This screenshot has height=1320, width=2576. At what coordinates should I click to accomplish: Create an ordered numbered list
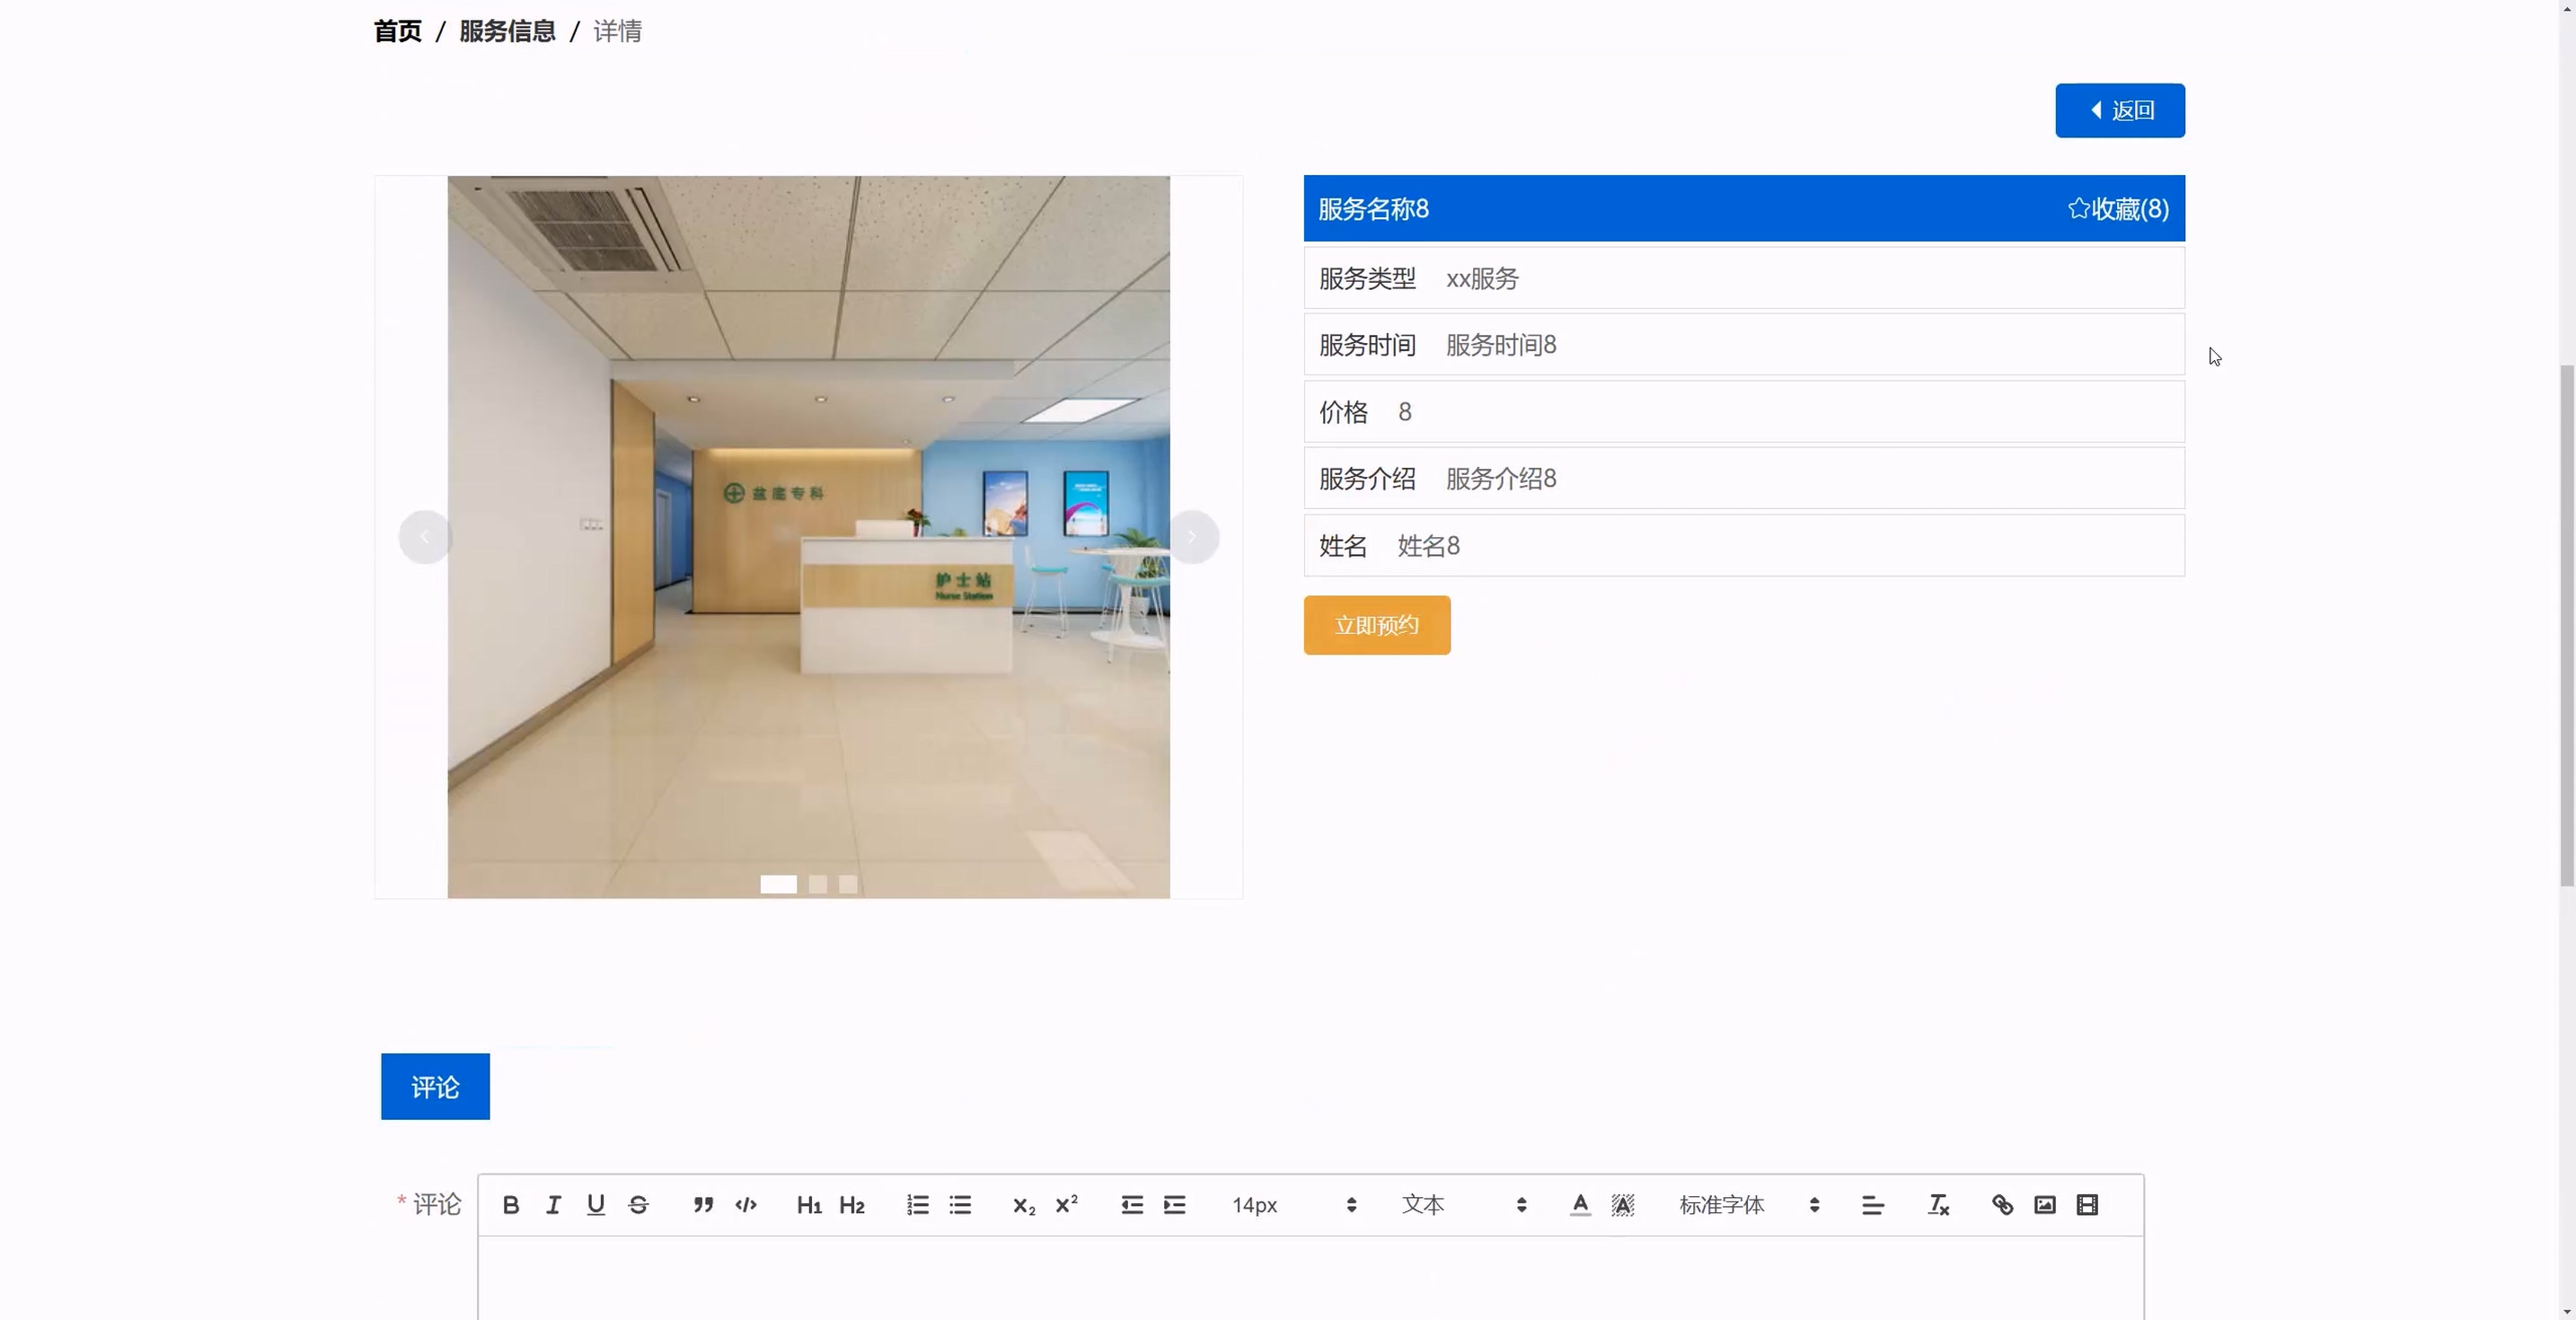click(917, 1205)
